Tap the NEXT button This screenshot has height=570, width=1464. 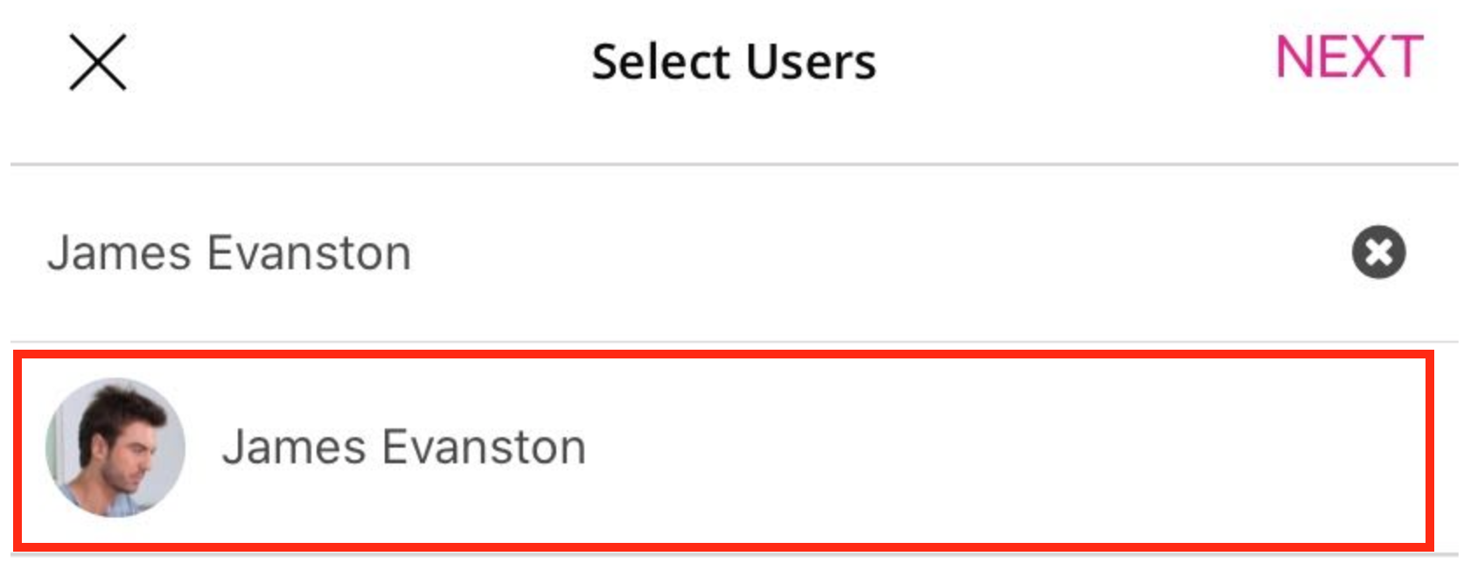tap(1349, 58)
